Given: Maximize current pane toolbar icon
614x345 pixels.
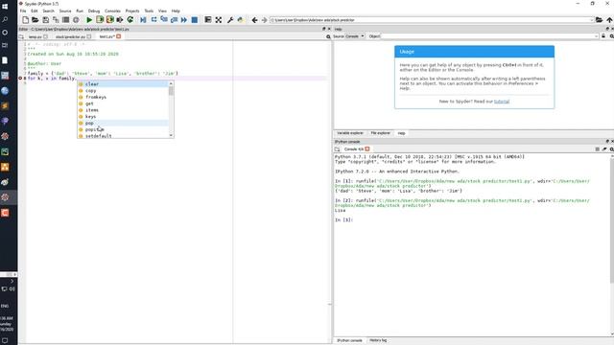Looking at the screenshot, I should 208,20.
